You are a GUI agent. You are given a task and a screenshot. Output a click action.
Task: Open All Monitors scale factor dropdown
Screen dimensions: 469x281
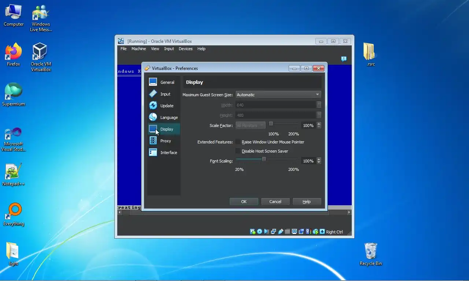250,125
